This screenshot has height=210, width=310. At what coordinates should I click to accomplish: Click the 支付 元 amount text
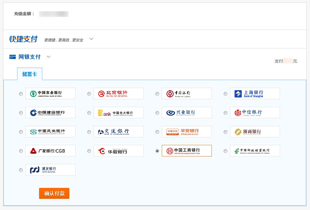tap(286, 61)
